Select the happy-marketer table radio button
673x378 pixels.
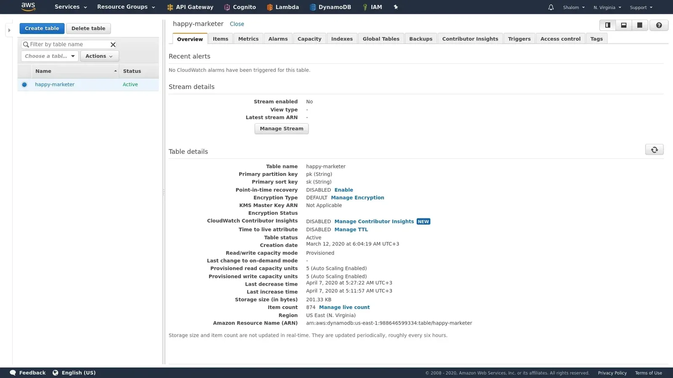pos(24,84)
